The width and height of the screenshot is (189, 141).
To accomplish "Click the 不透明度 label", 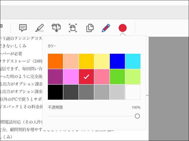I will pos(55,107).
